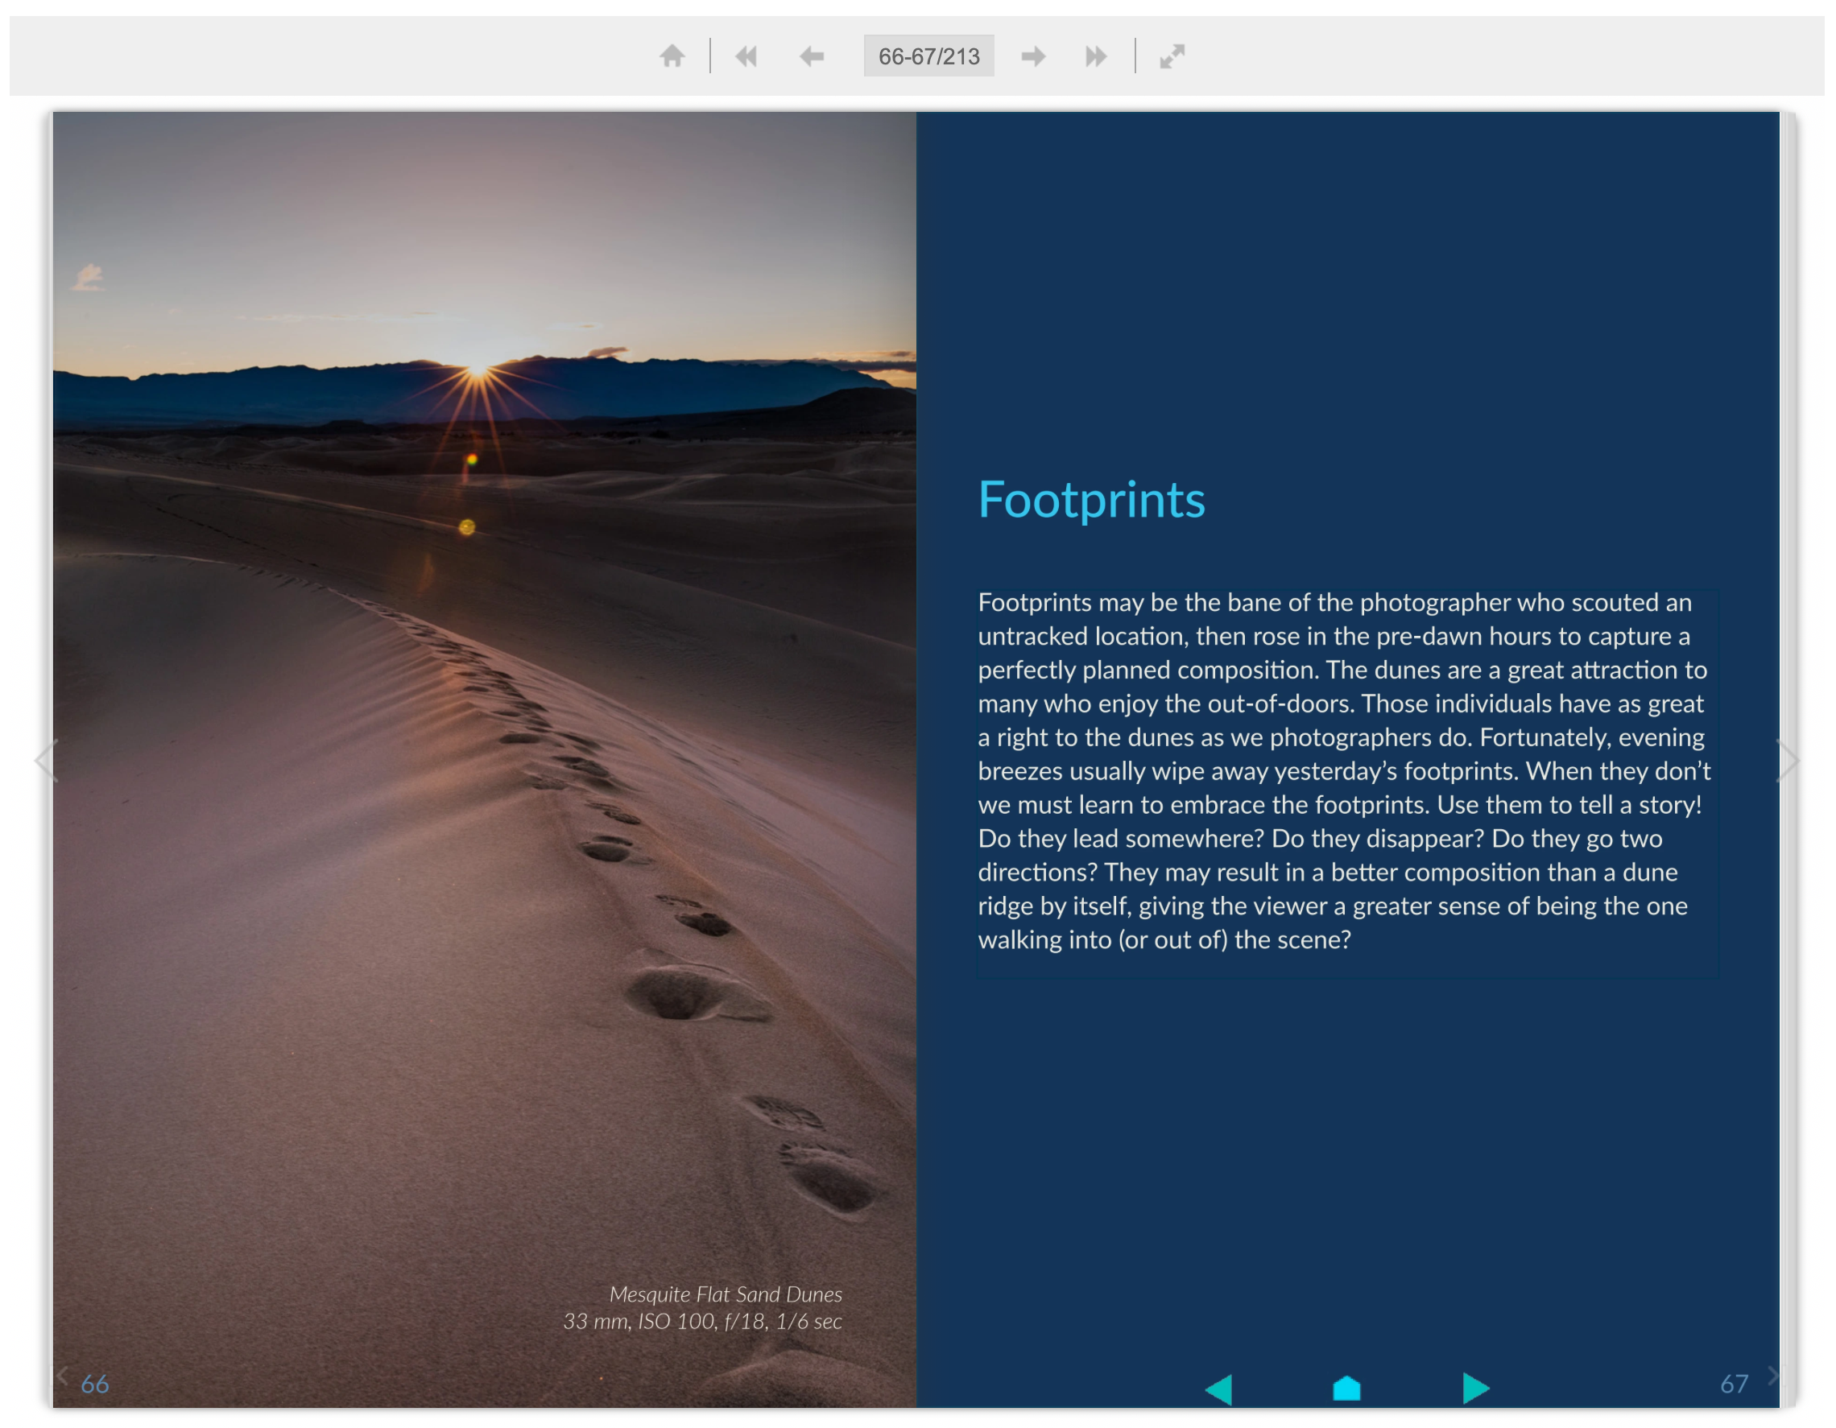Go to next page using toolbar arrow
The height and width of the screenshot is (1428, 1836).
(1033, 56)
